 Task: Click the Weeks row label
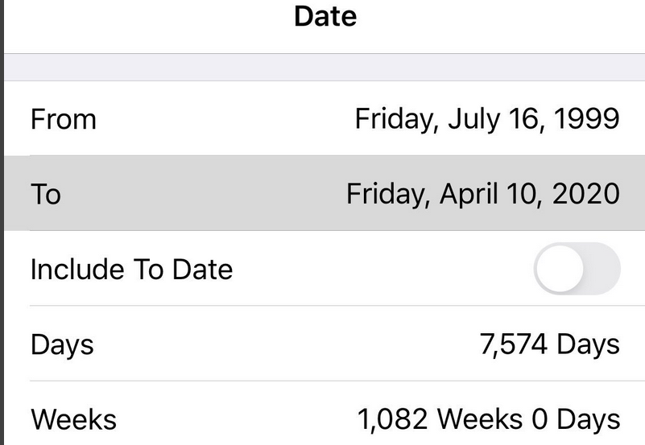[x=73, y=419]
